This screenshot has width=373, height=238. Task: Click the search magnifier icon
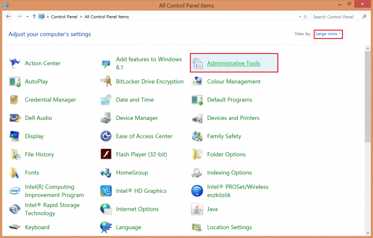click(364, 17)
